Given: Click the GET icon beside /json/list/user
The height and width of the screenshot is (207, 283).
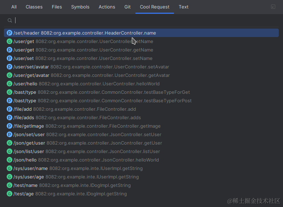Looking at the screenshot, I should tap(10, 151).
